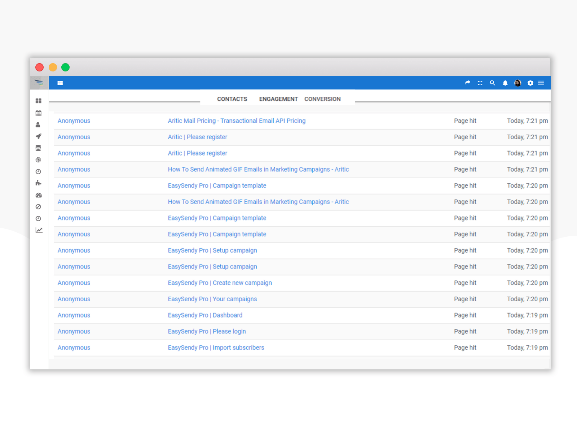Click Today, 7:21 pm in Aritic Mail Pricing row
577x433 pixels.
(x=527, y=121)
